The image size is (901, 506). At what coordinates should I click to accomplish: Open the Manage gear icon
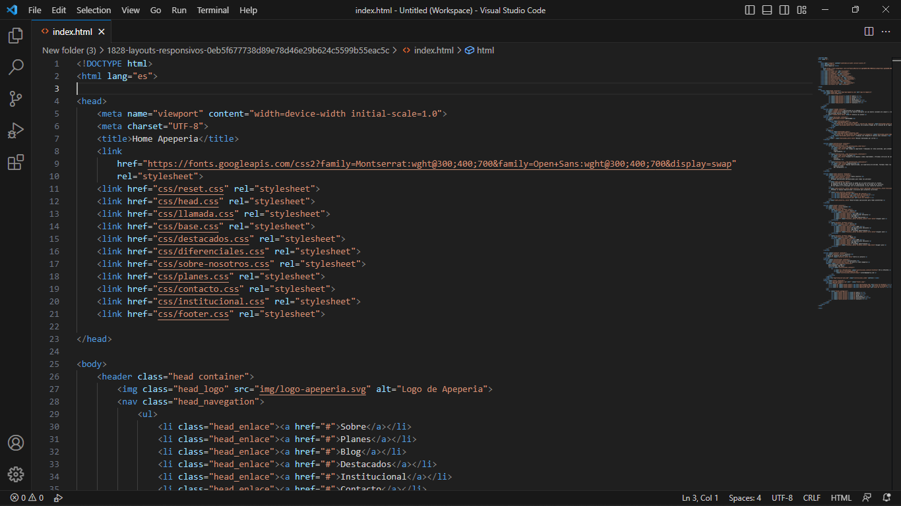16,474
